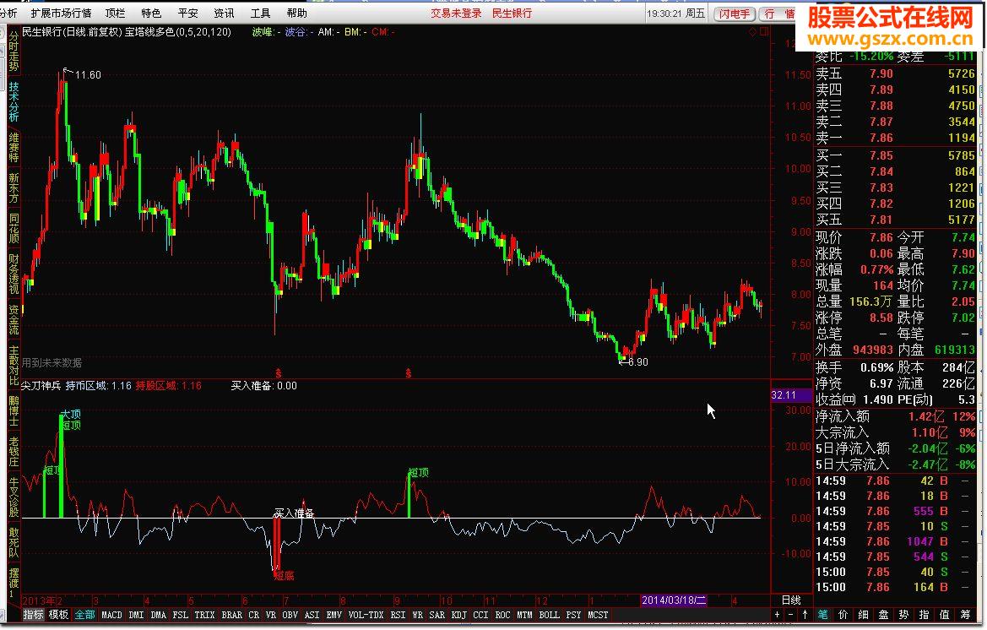Open the 同花顺 side tab
This screenshot has width=987, height=630.
[x=14, y=228]
